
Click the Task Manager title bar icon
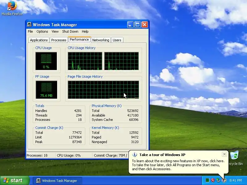(x=29, y=25)
